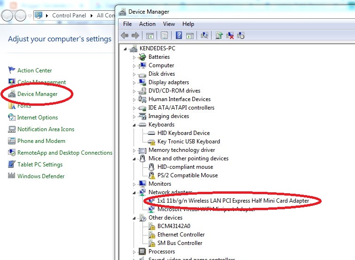Expand the Processors node arrow
Screen dimensions: 355x260
pyautogui.click(x=134, y=252)
